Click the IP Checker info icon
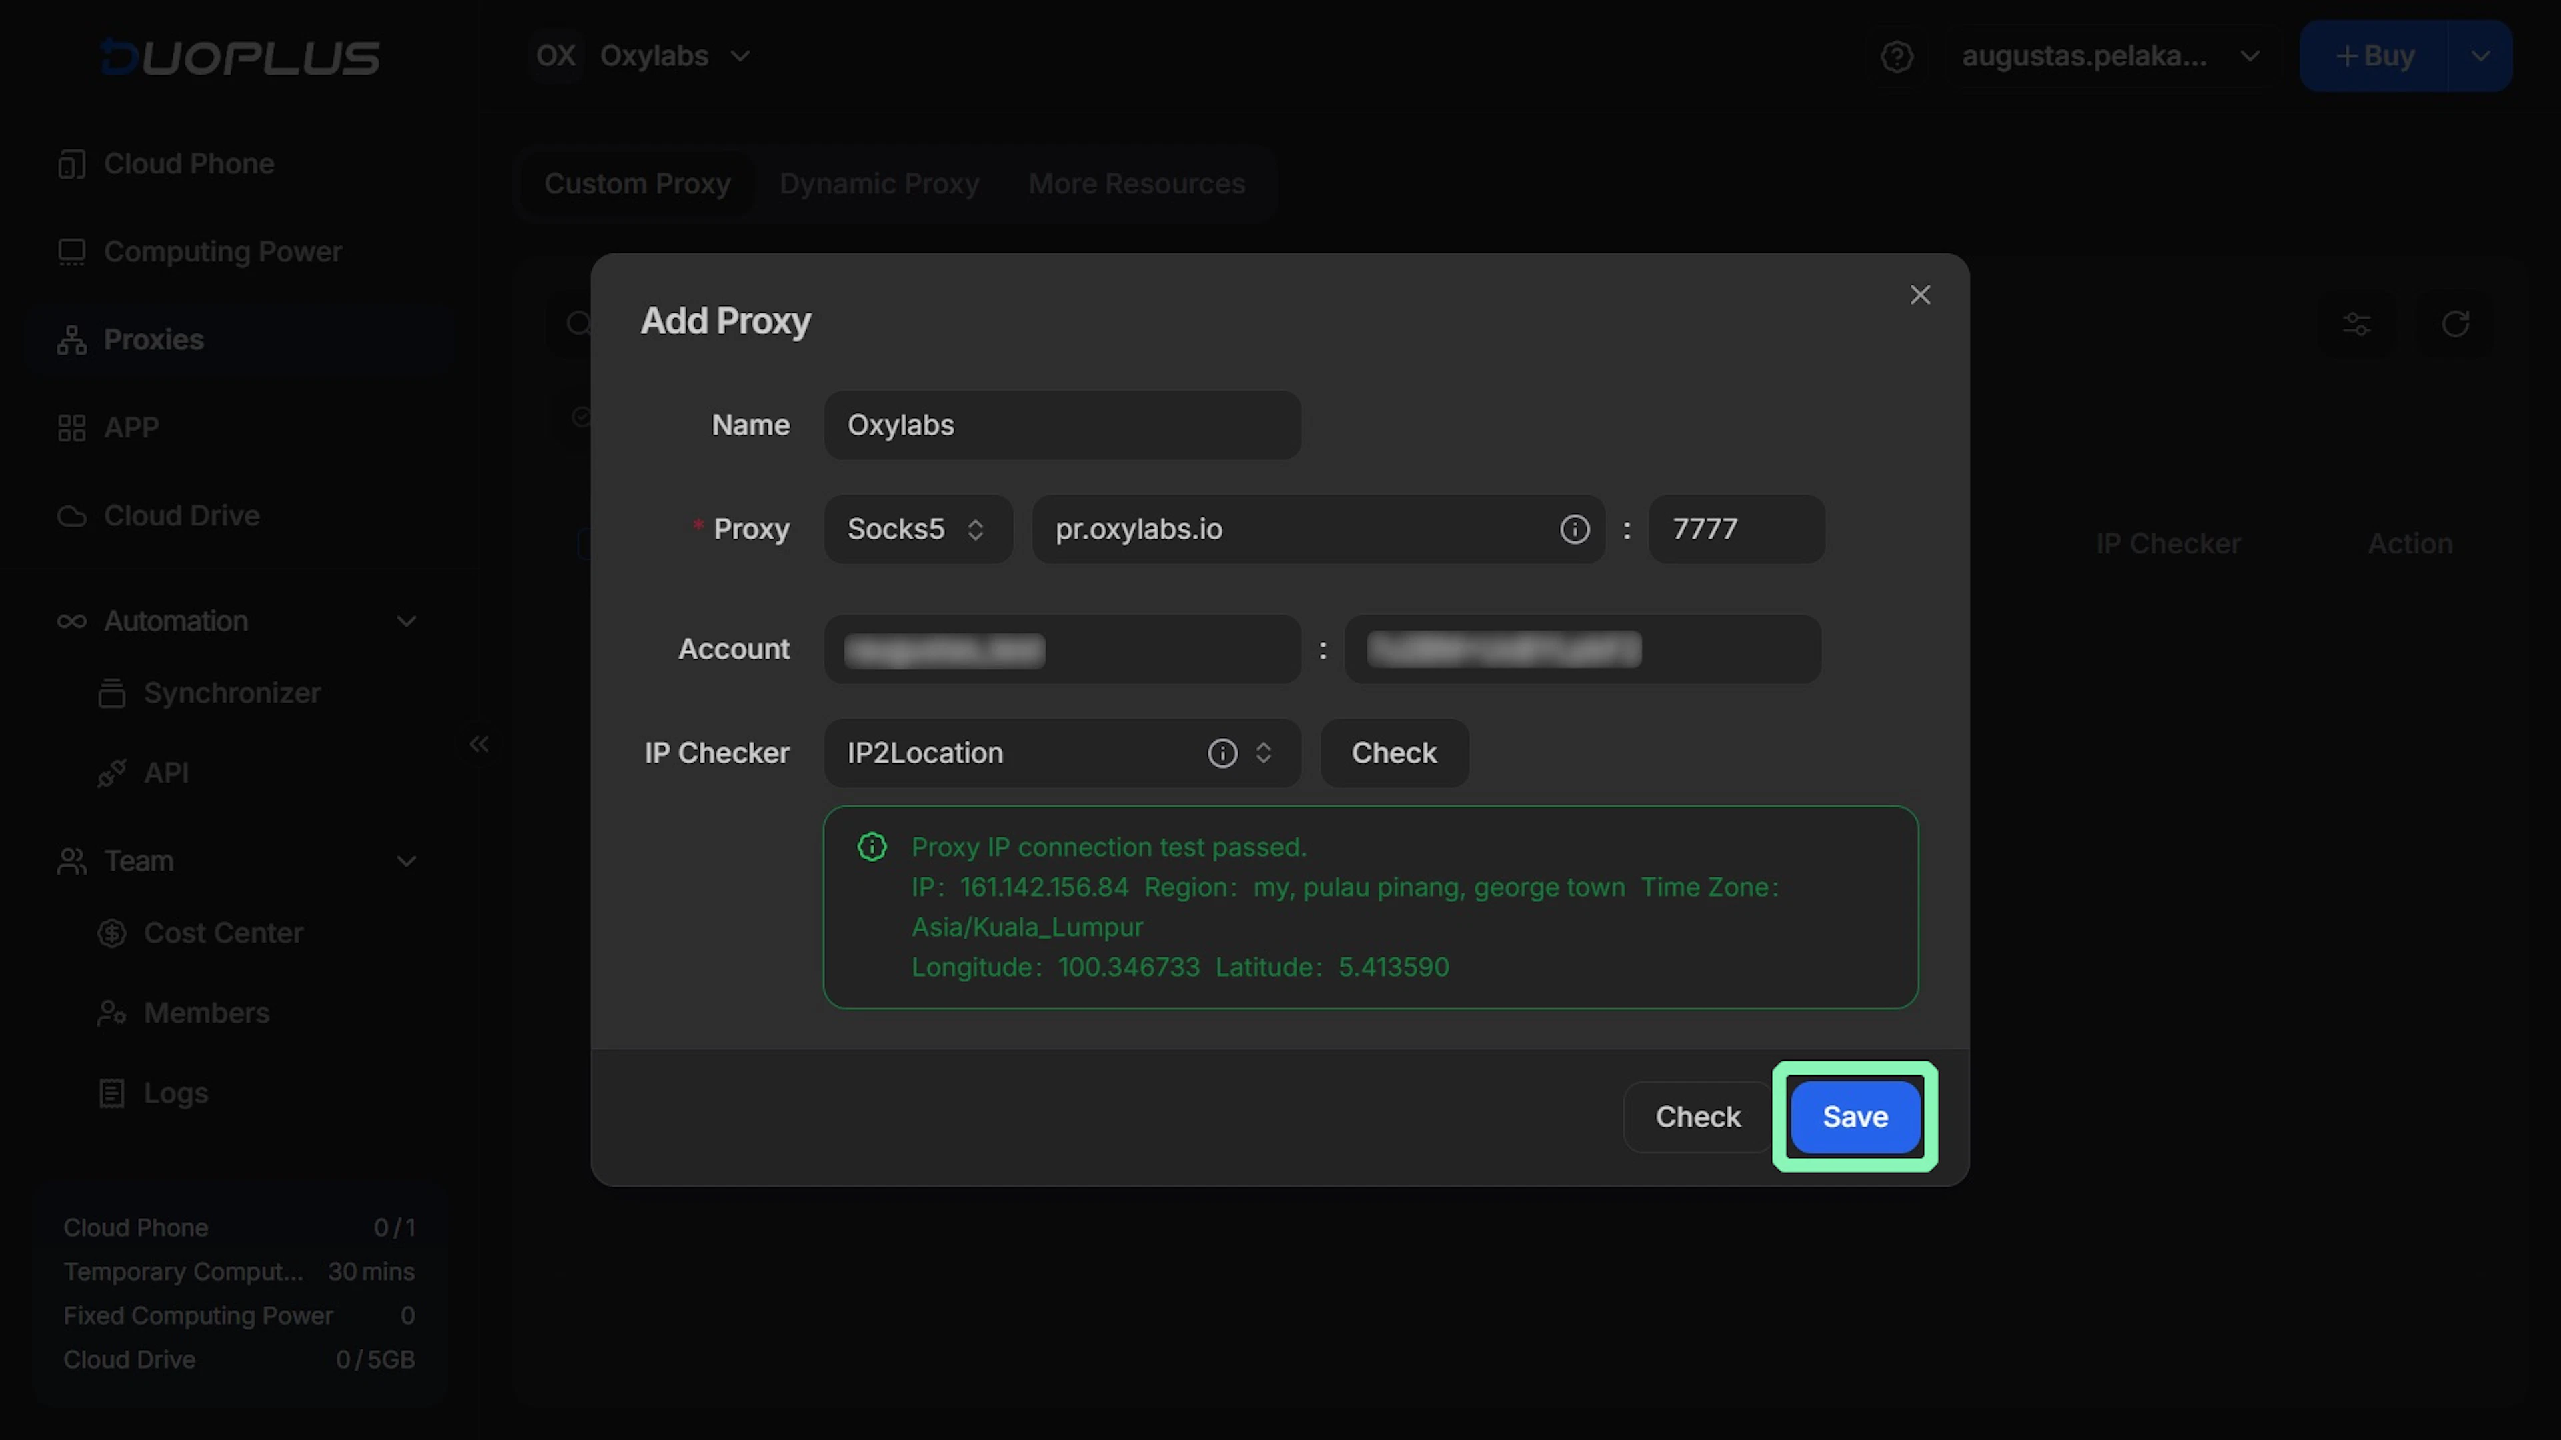The height and width of the screenshot is (1440, 2561). coord(1222,753)
